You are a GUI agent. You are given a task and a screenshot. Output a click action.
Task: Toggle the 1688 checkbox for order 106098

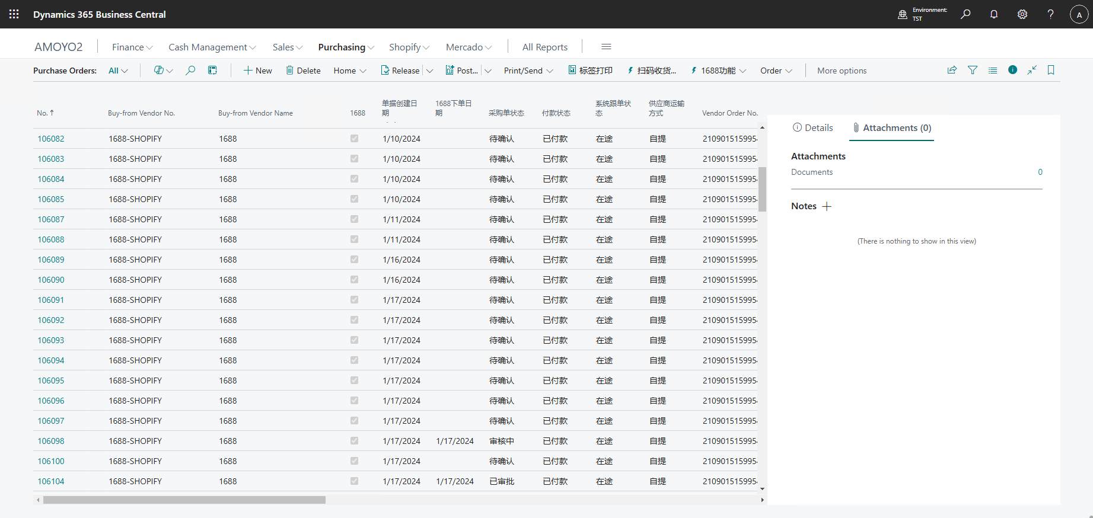(x=354, y=441)
